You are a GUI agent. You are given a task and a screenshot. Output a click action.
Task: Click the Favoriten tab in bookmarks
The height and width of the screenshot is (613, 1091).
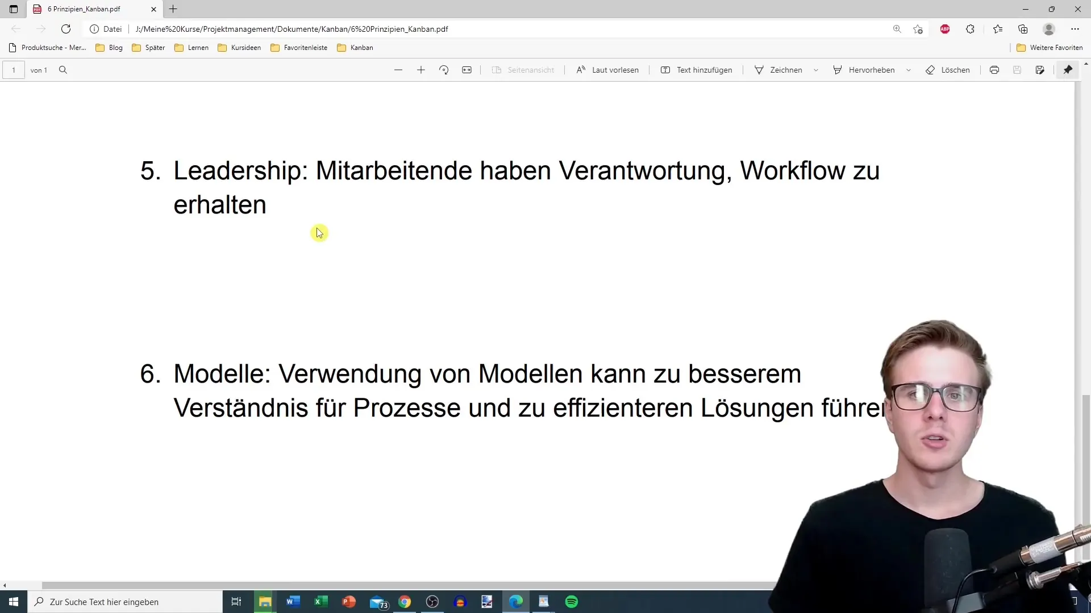click(x=305, y=47)
